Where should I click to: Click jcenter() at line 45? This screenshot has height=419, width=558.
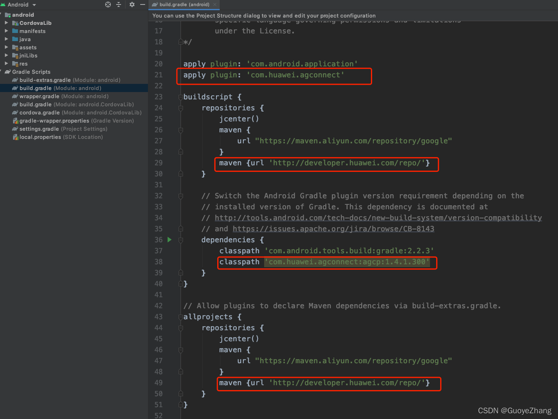(x=239, y=339)
